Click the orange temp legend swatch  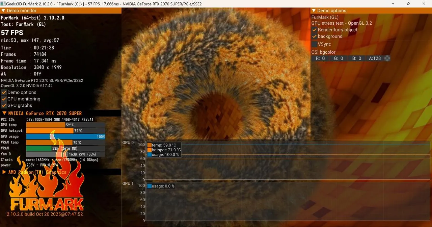(x=149, y=145)
